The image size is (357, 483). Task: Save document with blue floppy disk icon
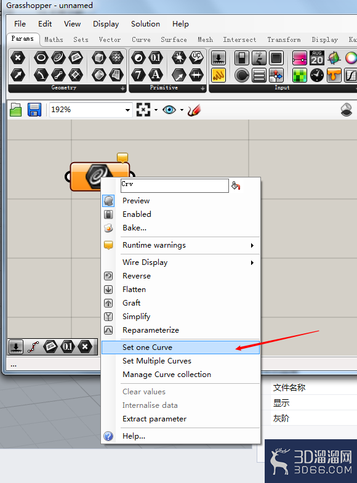click(x=34, y=110)
